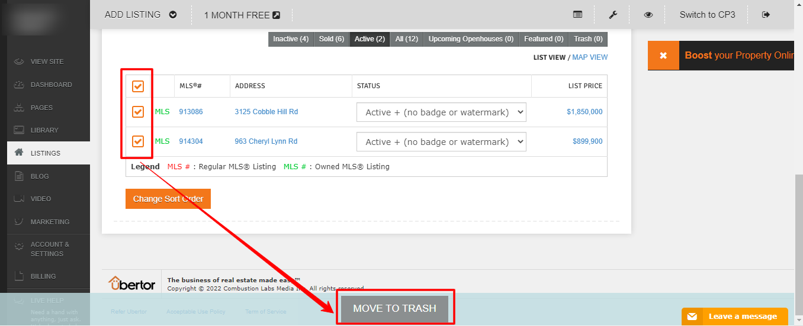
Task: Open the MAP VIEW link
Action: [x=590, y=57]
